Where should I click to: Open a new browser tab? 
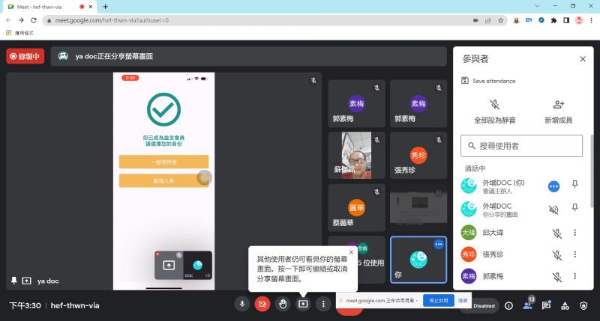[105, 7]
